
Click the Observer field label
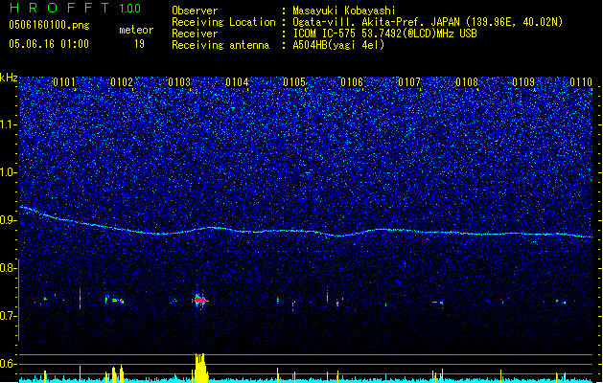pyautogui.click(x=195, y=11)
